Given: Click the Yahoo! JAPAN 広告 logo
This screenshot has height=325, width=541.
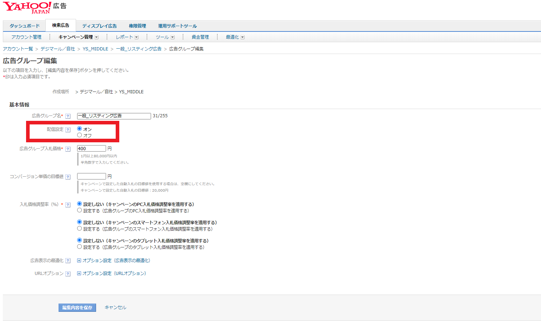Looking at the screenshot, I should point(35,8).
